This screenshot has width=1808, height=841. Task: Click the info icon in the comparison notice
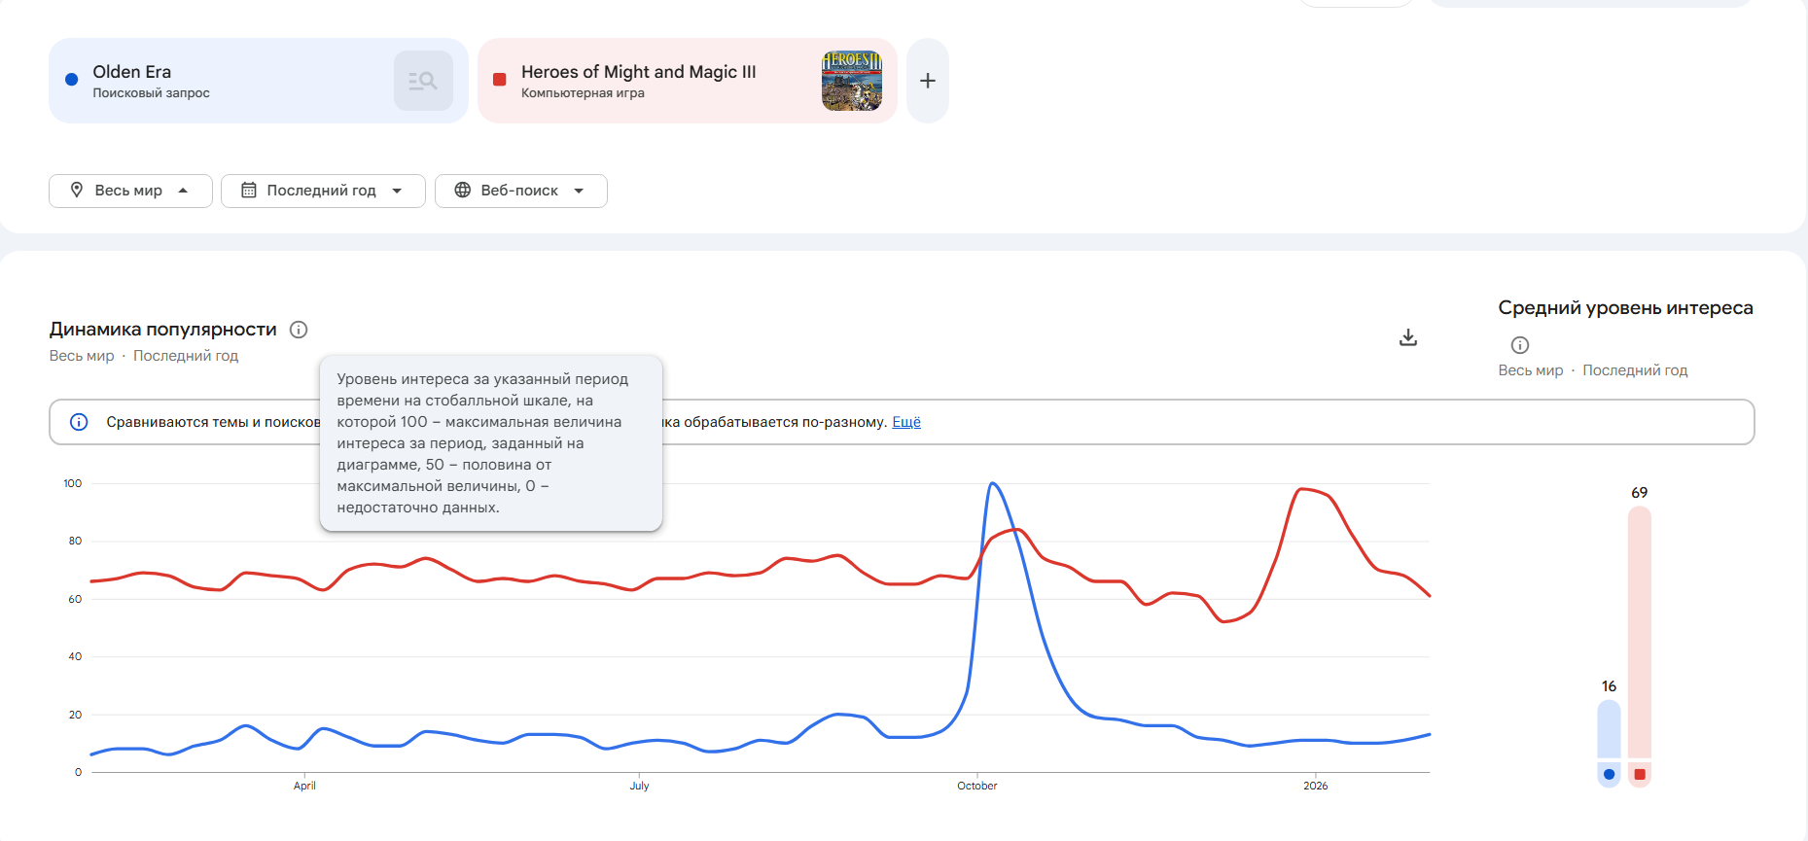[79, 422]
